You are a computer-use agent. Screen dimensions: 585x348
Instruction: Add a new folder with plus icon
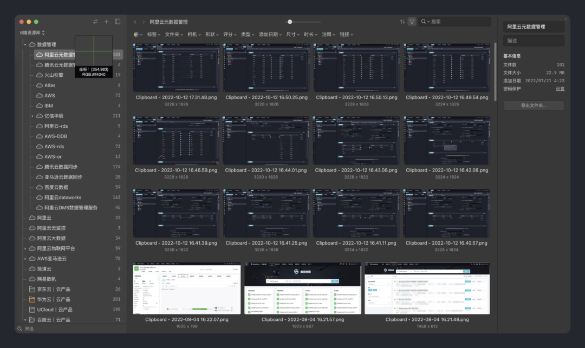click(x=106, y=22)
